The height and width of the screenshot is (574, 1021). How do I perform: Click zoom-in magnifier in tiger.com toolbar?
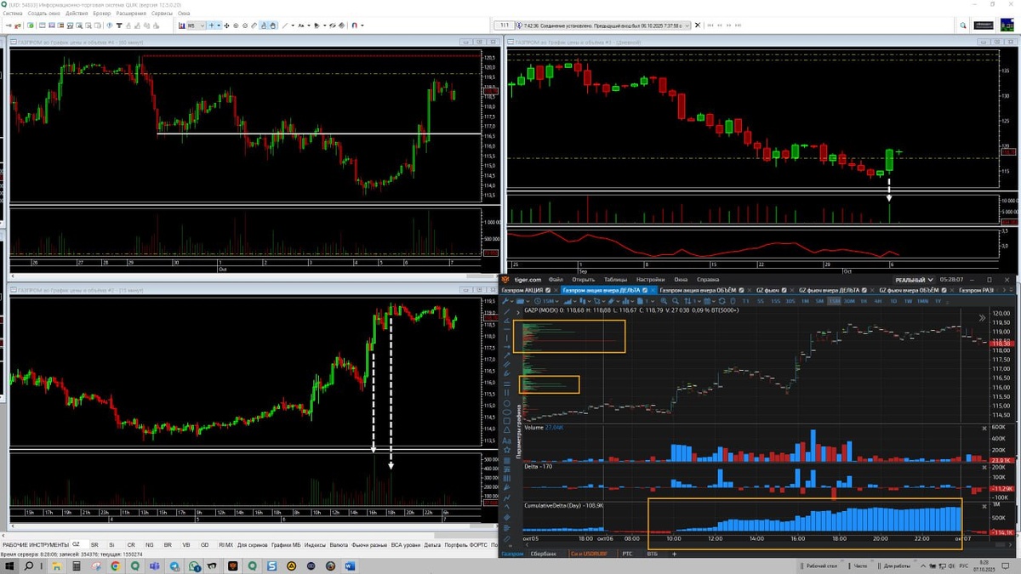(x=664, y=299)
